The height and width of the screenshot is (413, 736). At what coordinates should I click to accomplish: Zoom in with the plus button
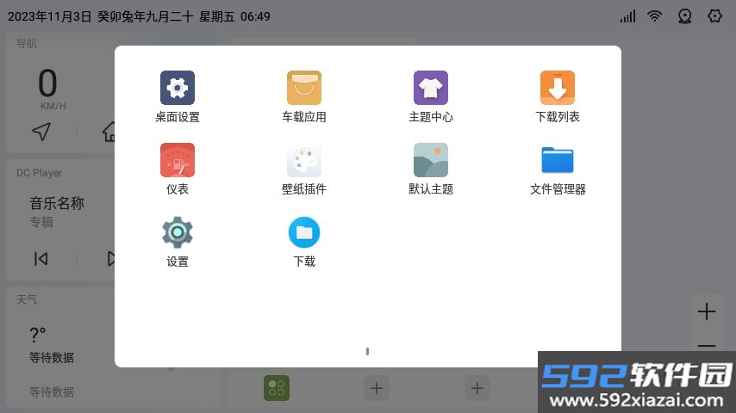tap(707, 311)
